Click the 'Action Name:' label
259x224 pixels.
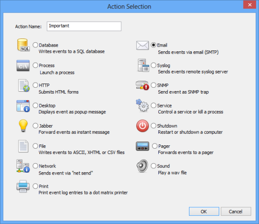pyautogui.click(x=28, y=26)
